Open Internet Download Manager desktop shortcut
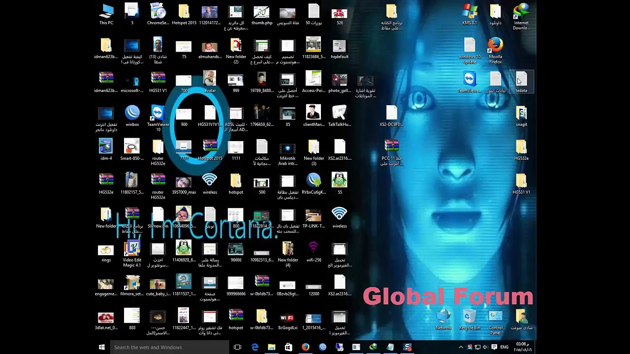Screen dimensions: 630x354 [x=521, y=17]
